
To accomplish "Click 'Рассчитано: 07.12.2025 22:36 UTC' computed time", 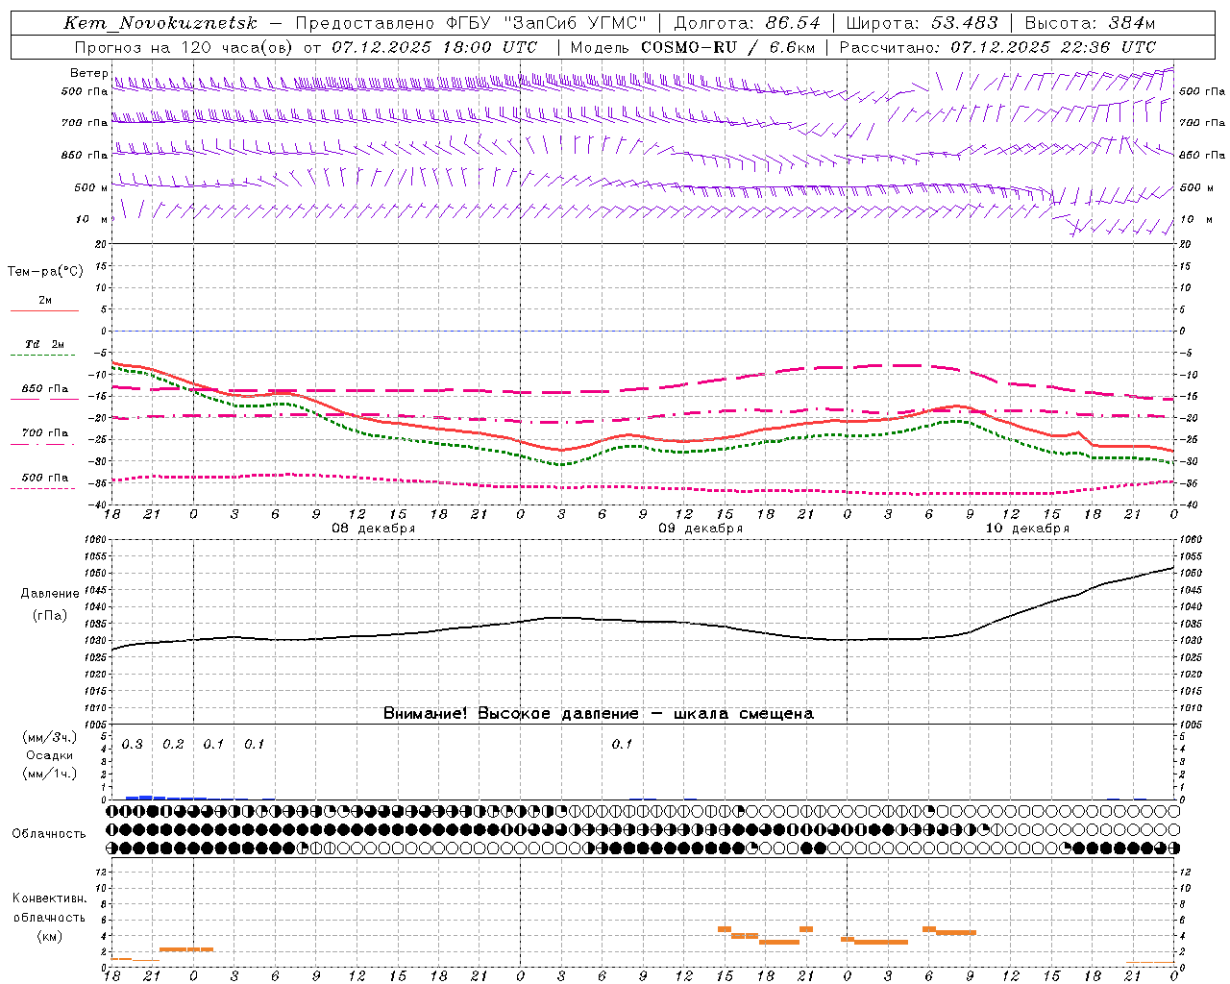I will 997,47.
